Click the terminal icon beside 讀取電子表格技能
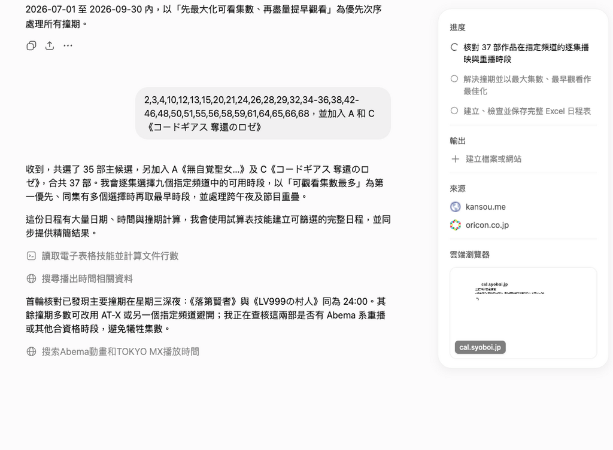This screenshot has width=613, height=450. tap(31, 256)
